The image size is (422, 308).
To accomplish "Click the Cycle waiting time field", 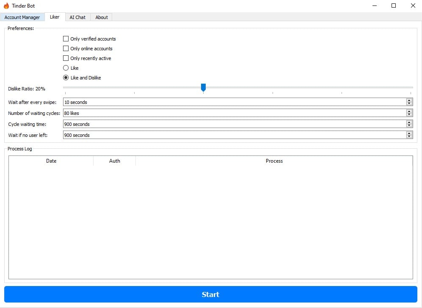I will (238, 124).
